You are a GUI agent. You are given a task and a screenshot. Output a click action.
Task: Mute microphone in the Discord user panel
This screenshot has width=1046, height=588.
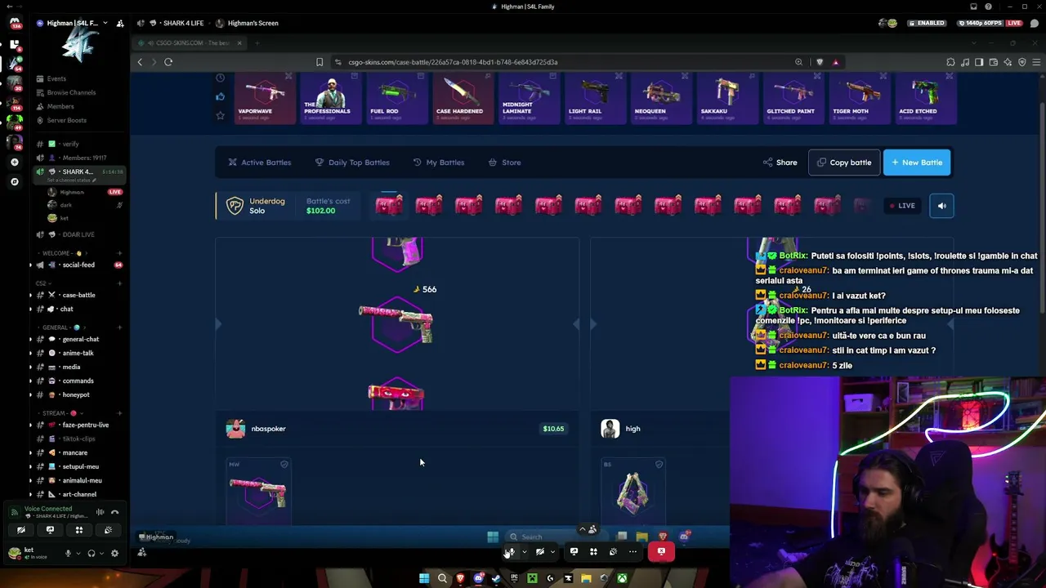tap(69, 553)
